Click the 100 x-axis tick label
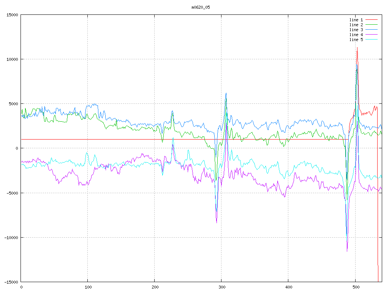389x292 pixels. click(88, 287)
